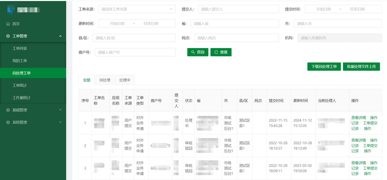Click update time 2022-10-28 18:12:49
Viewport: 387px width, 180px height.
point(303,146)
